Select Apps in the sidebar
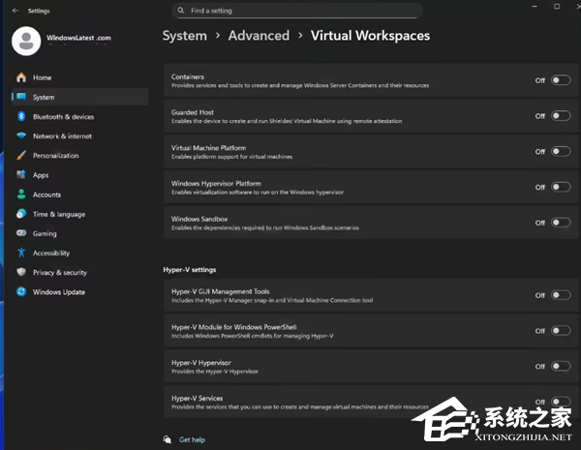 (x=80, y=175)
